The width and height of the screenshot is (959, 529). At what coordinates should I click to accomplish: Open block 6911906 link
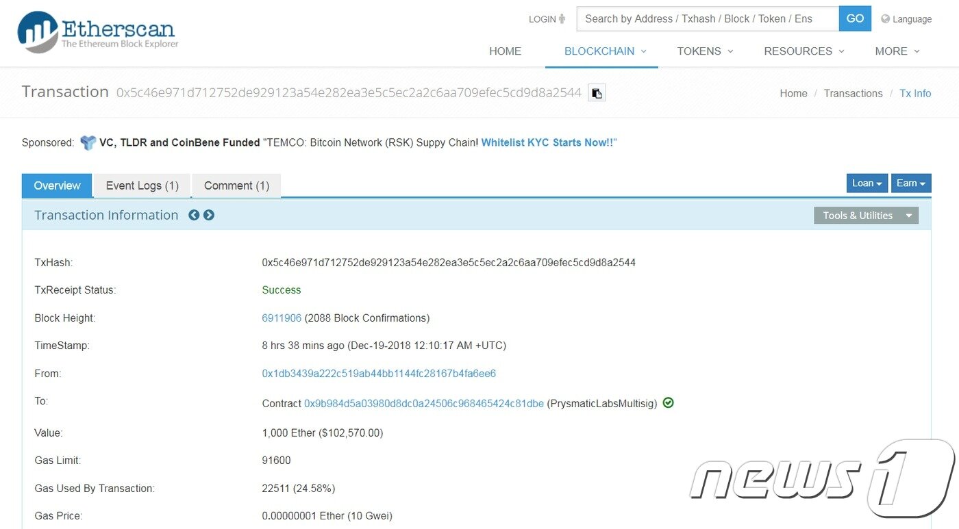coord(282,318)
